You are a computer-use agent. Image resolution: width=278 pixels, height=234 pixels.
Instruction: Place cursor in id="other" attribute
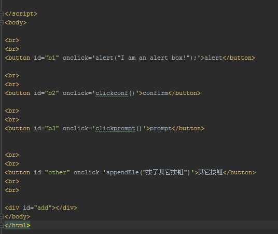pos(51,172)
